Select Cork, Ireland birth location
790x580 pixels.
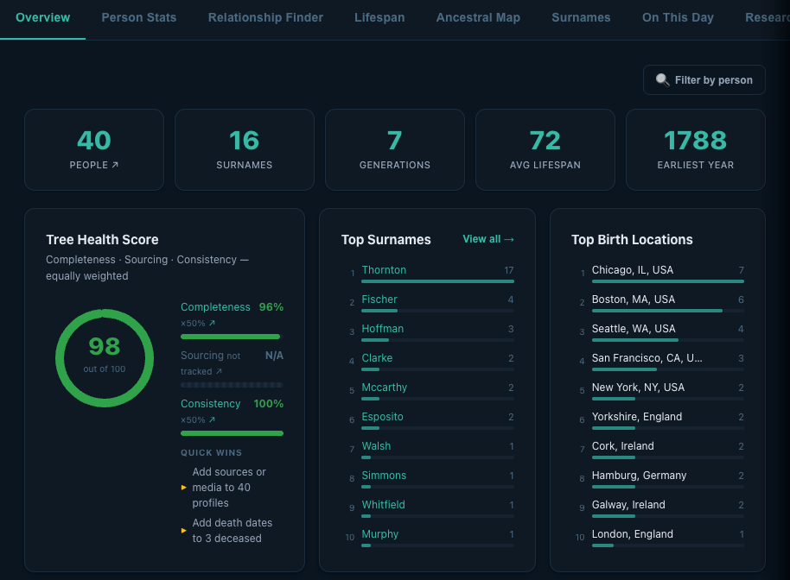point(622,446)
